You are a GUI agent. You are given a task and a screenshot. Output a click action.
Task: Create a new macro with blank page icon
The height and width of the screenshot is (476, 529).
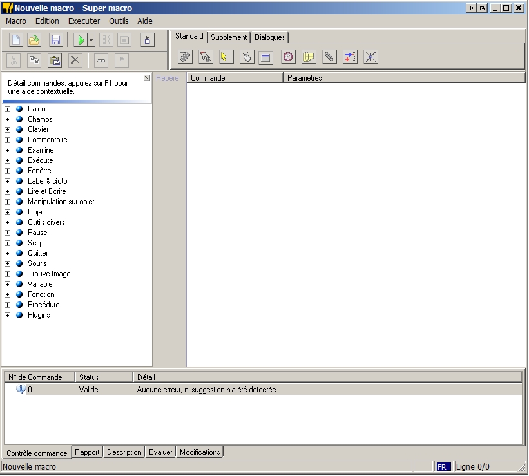click(16, 40)
